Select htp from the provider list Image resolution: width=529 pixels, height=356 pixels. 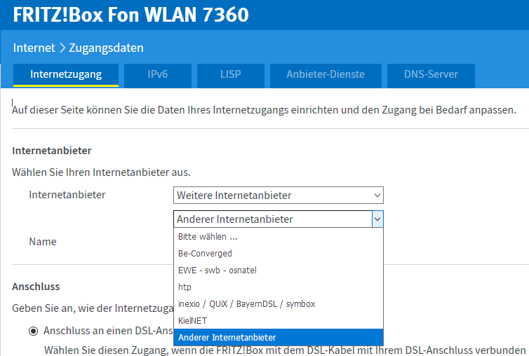tap(279, 287)
